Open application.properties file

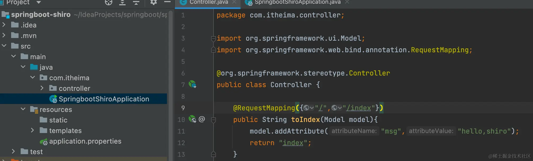click(85, 141)
